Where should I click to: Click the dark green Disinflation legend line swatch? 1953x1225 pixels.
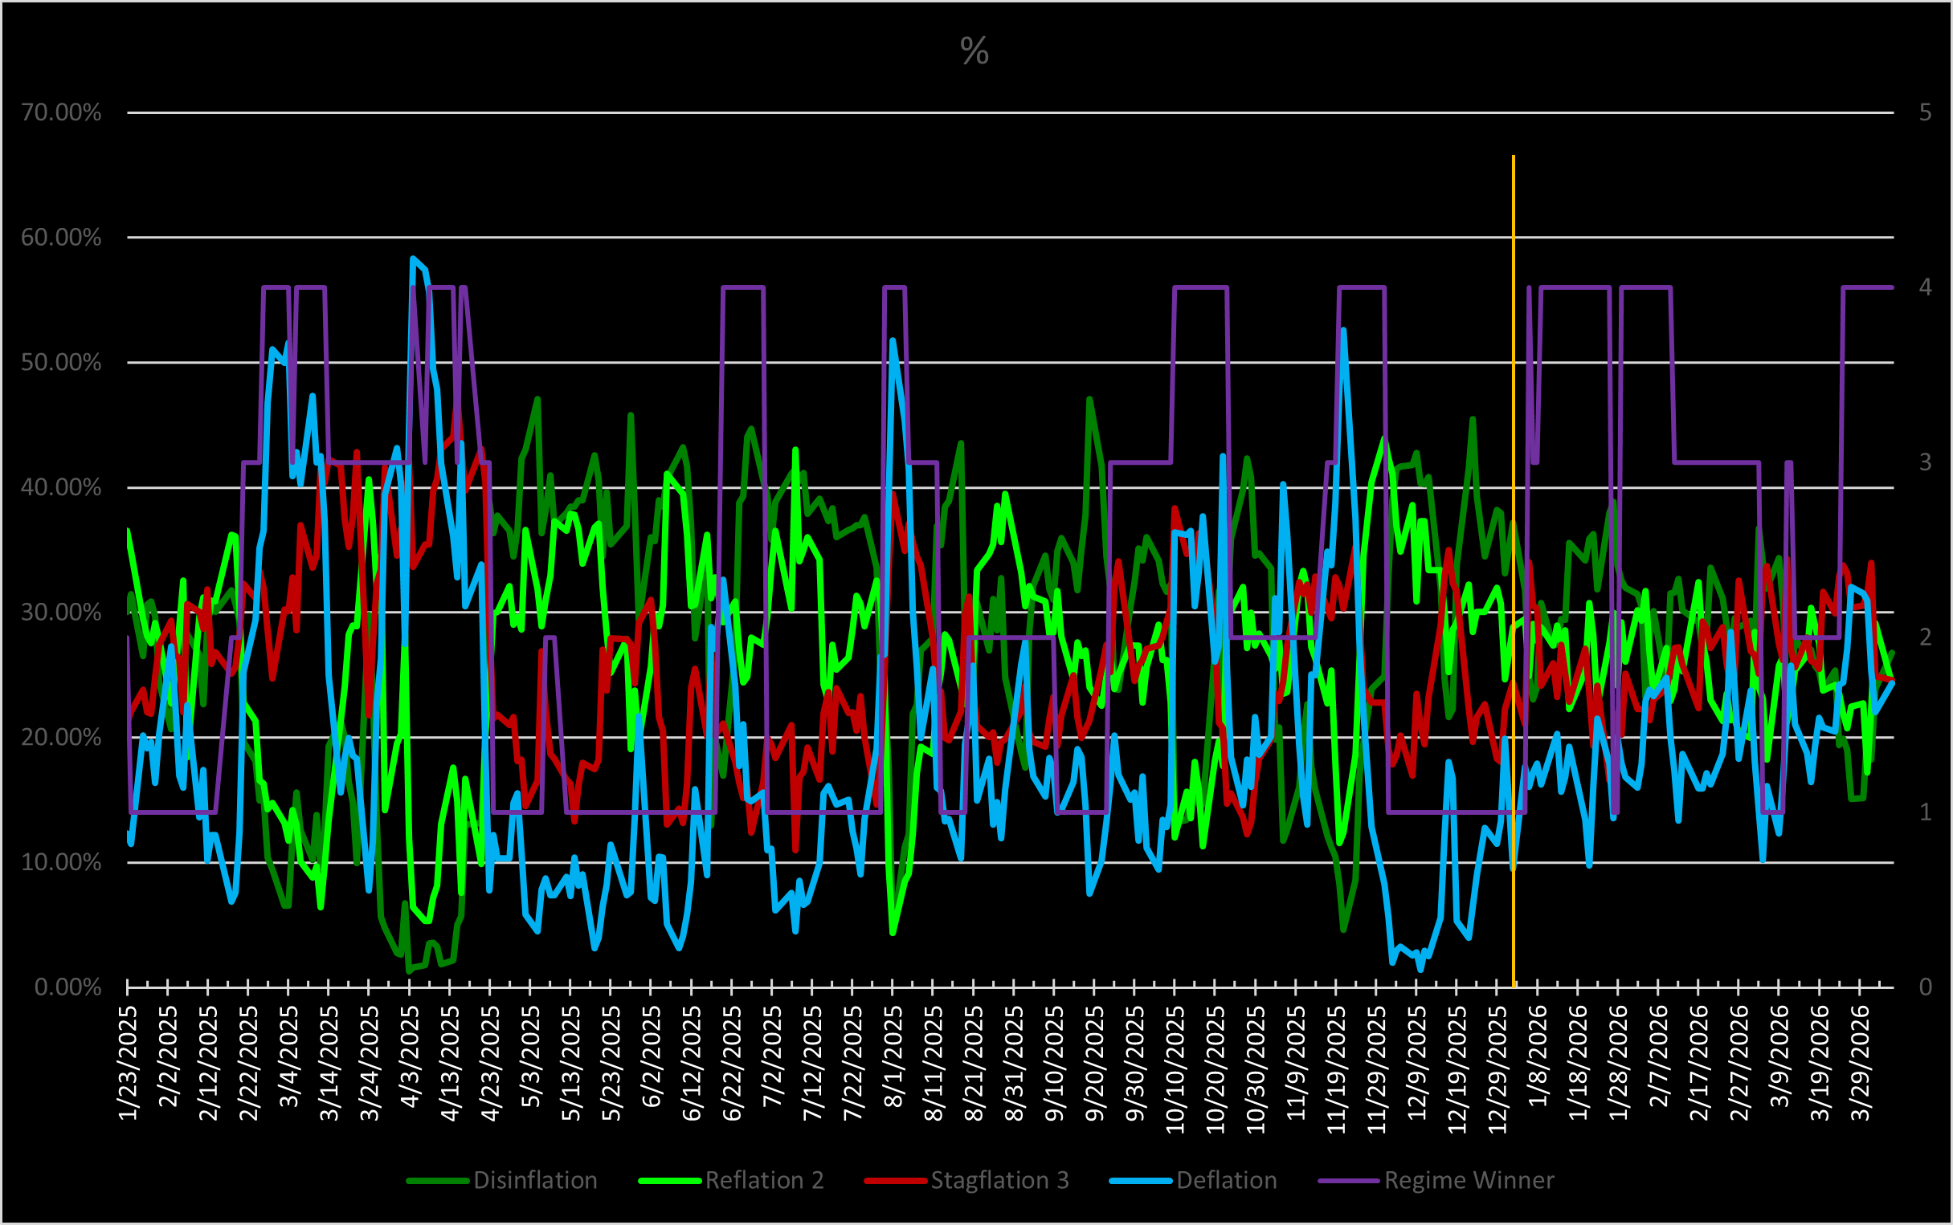point(437,1182)
